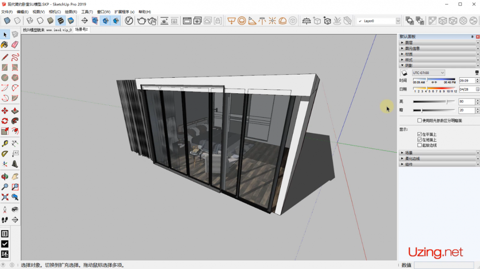Select the arrow Select tool

coord(5,35)
